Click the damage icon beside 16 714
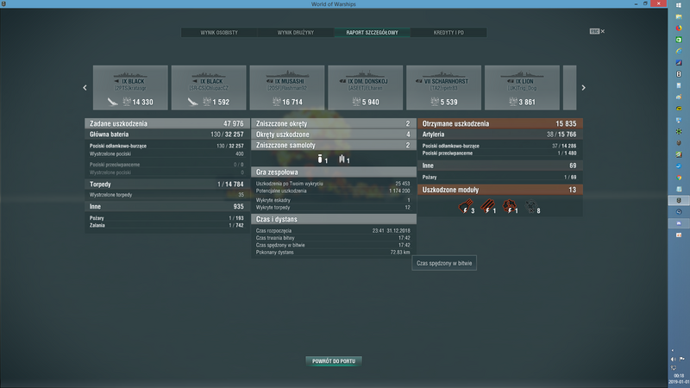Image resolution: width=690 pixels, height=388 pixels. (276, 102)
